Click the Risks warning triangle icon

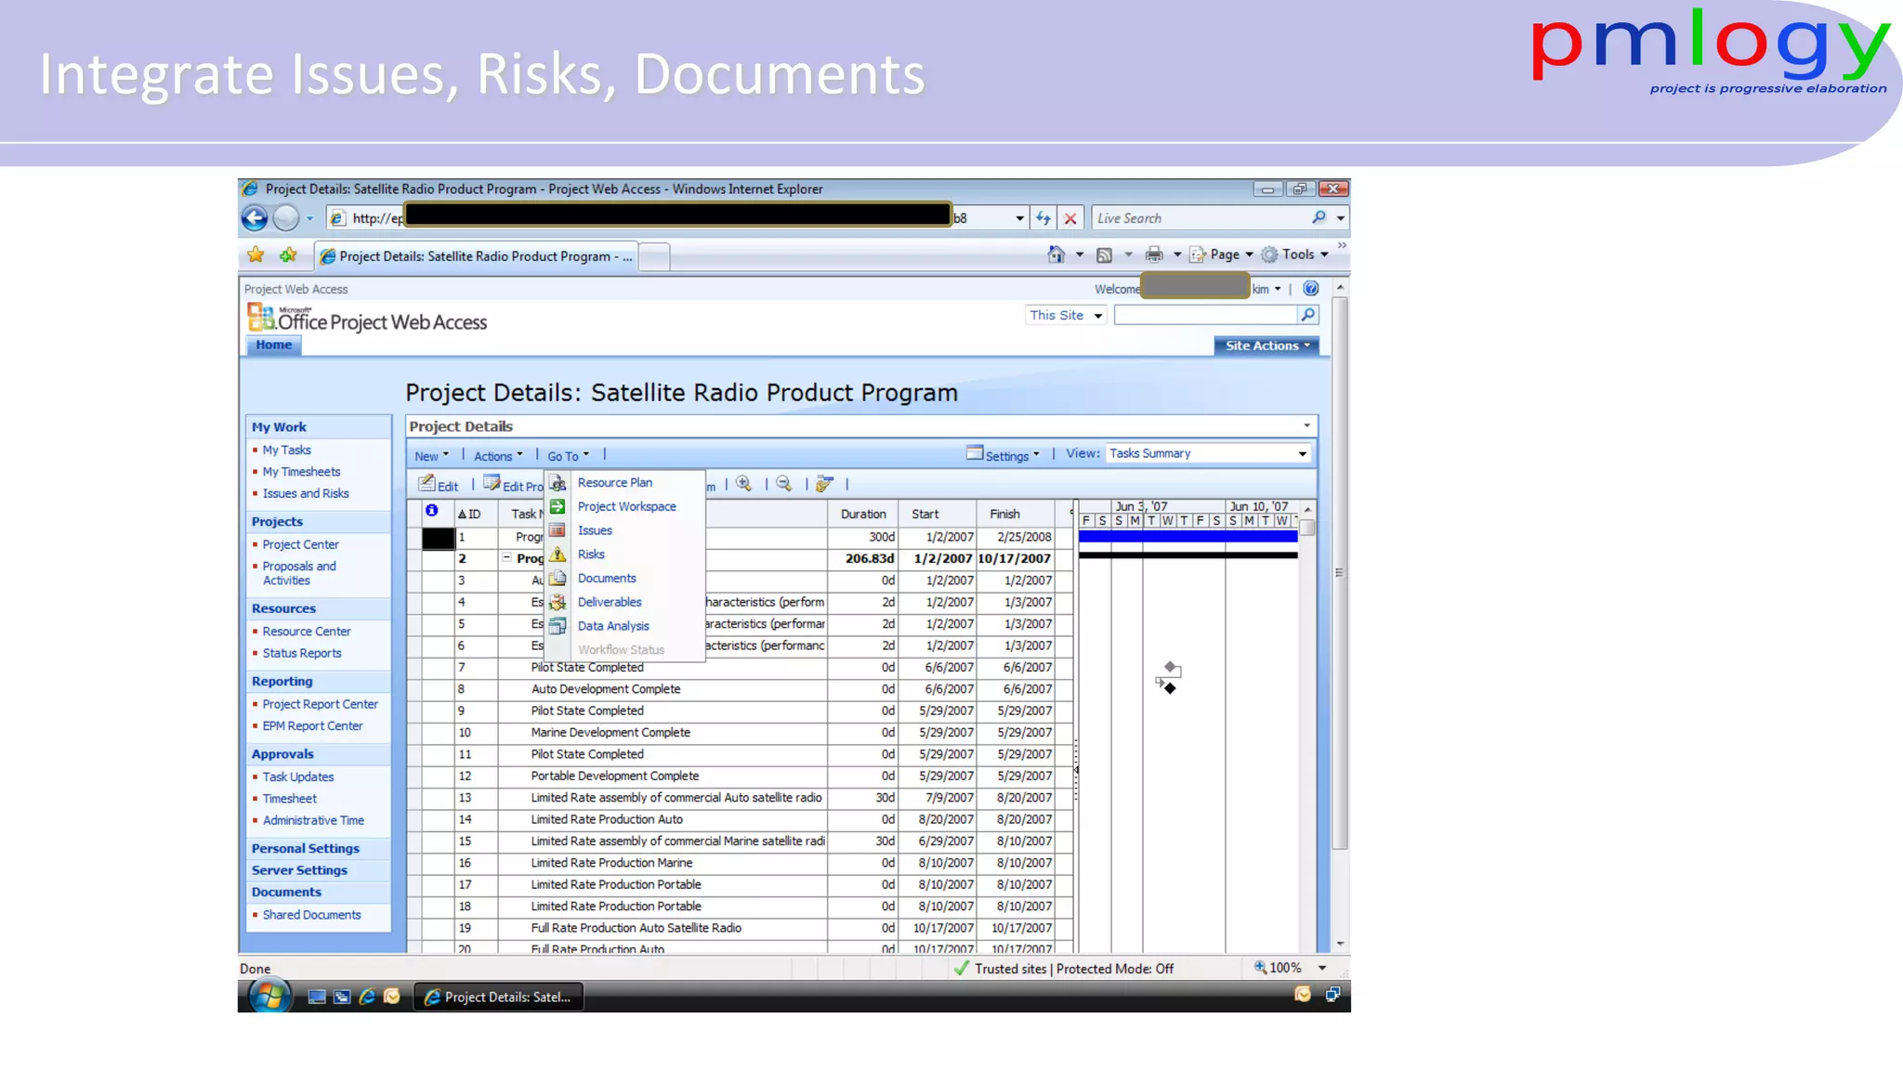pyautogui.click(x=558, y=555)
